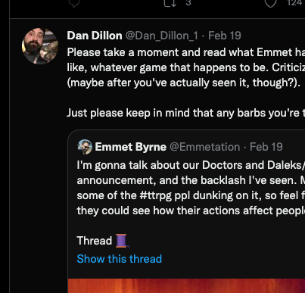Open quoted tweet text about Doctors and Daleks
Image resolution: width=305 pixels, height=293 pixels.
(x=191, y=188)
